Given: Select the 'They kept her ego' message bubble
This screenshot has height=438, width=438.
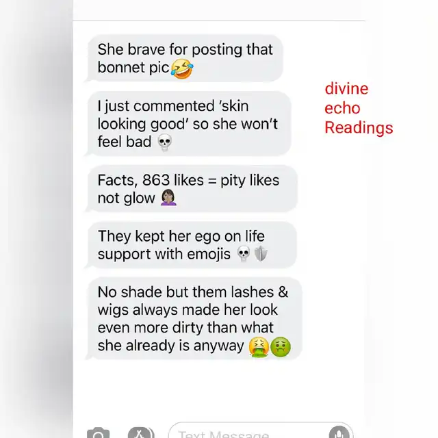Looking at the screenshot, I should coord(191,245).
